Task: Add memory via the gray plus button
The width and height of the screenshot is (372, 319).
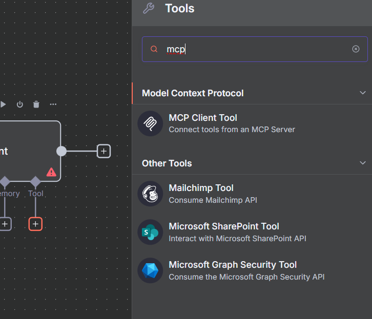Action: [5, 224]
